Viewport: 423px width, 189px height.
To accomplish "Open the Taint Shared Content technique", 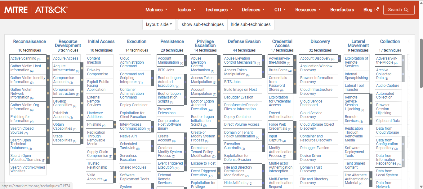I will 355,165.
